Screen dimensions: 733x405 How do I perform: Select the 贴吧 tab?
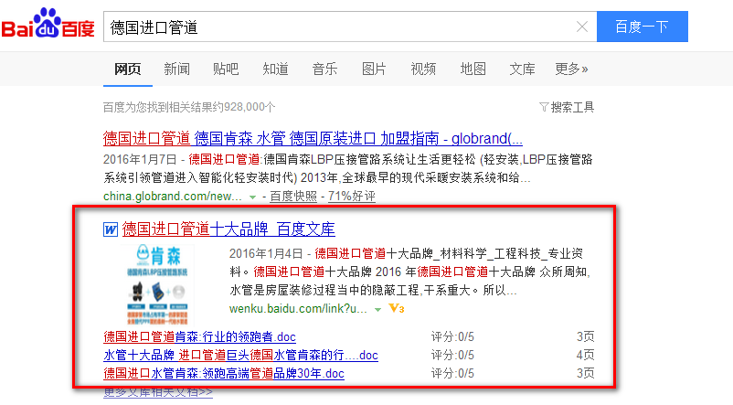point(226,69)
